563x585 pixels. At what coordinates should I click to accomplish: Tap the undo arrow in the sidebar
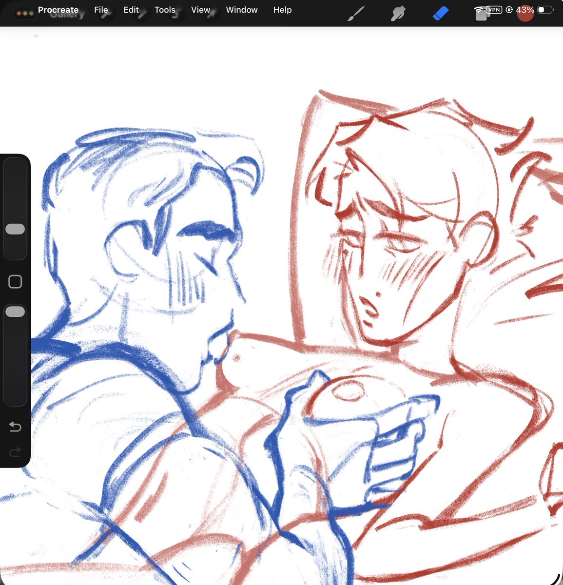point(15,427)
